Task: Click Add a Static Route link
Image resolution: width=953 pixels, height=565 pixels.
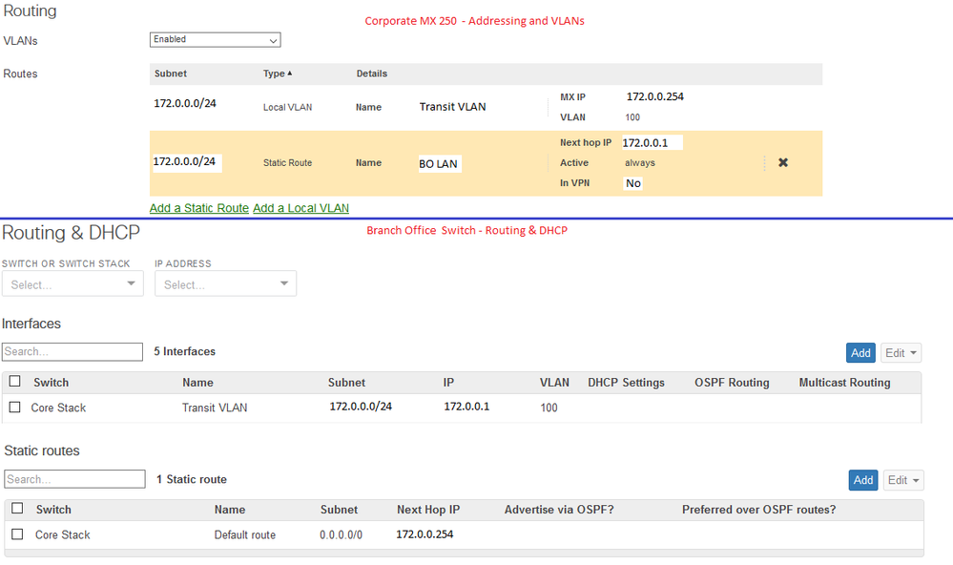Action: coord(198,208)
